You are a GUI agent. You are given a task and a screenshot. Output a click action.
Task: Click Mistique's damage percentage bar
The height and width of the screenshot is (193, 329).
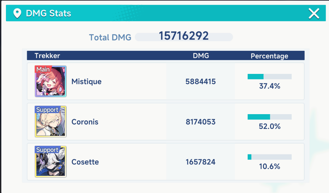pos(270,77)
